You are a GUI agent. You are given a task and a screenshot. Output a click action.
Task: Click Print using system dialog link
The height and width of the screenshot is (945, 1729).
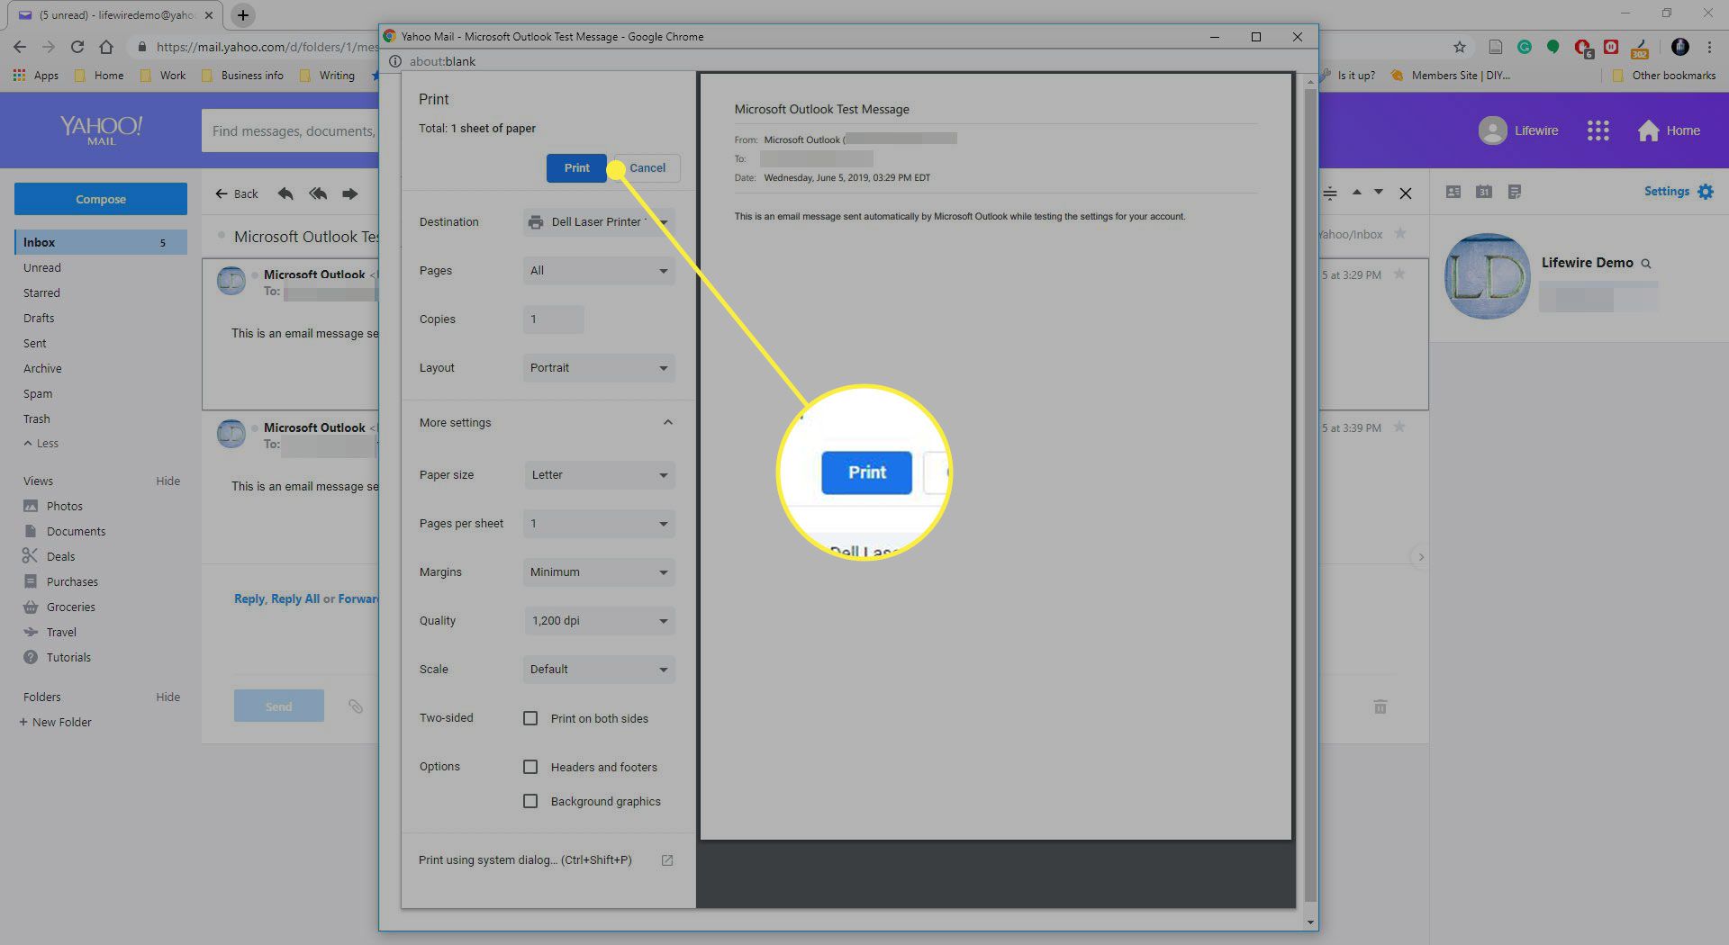pos(525,860)
